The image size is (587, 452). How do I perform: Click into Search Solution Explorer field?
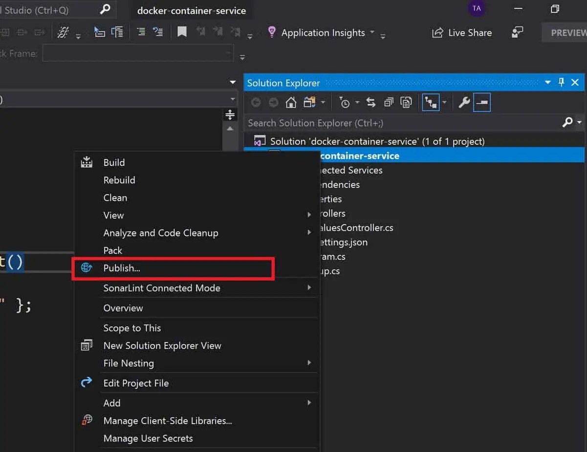[403, 123]
